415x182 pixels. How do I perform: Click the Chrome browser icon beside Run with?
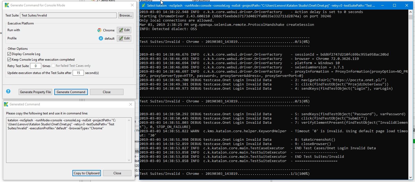(x=99, y=30)
